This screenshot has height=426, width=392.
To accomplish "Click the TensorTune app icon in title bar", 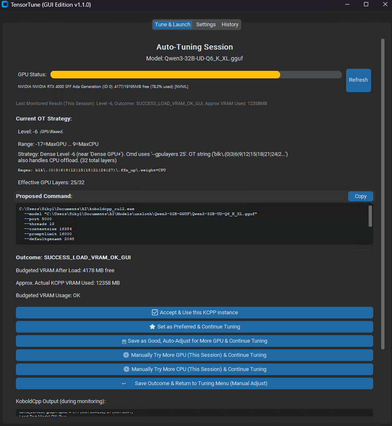I will click(5, 4).
